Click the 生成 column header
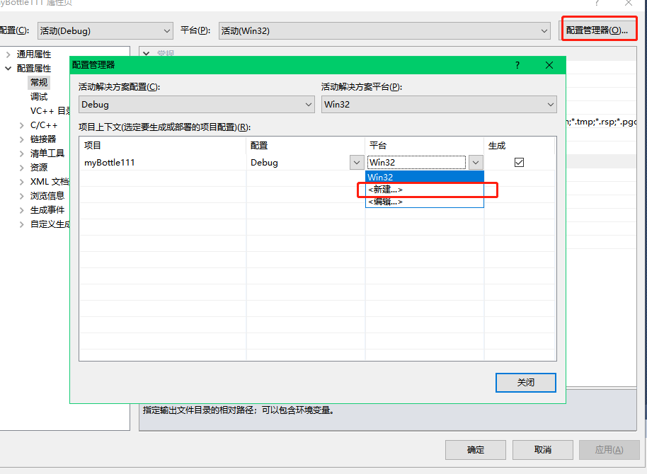This screenshot has width=647, height=474. [x=520, y=146]
